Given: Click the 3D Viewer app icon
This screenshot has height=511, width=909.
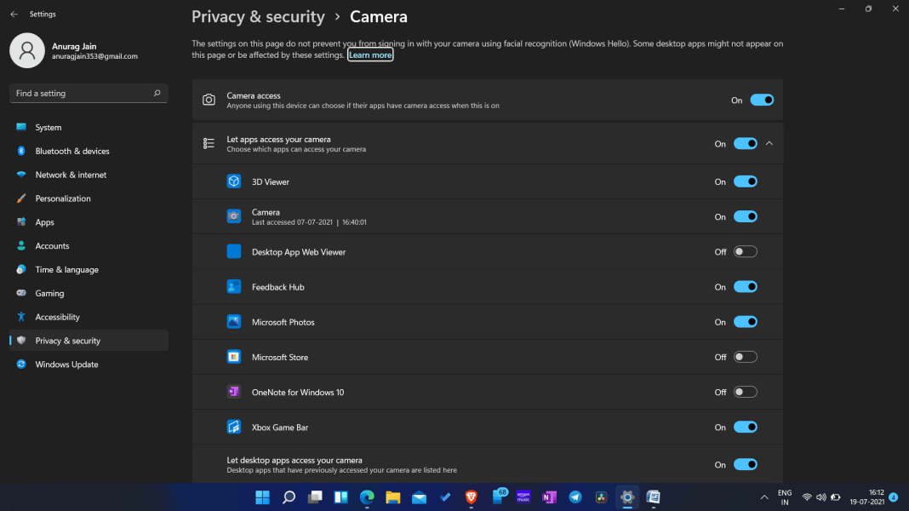Looking at the screenshot, I should 234,181.
